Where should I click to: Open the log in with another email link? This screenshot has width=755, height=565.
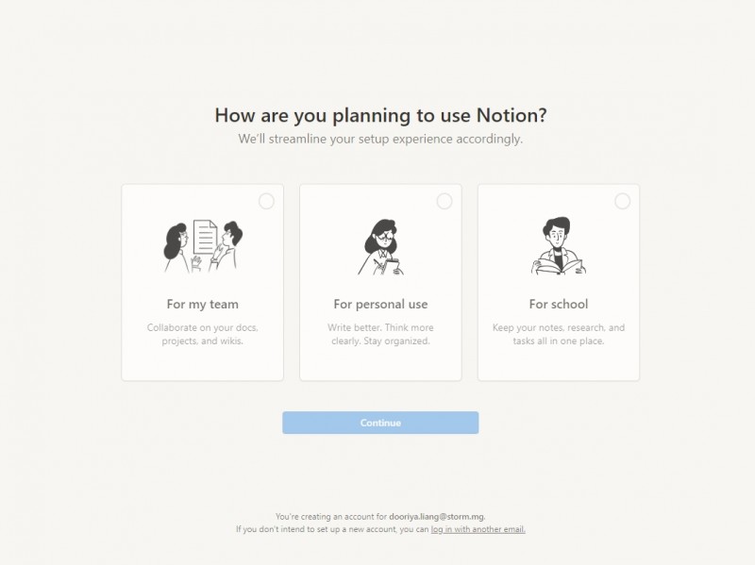tap(478, 529)
